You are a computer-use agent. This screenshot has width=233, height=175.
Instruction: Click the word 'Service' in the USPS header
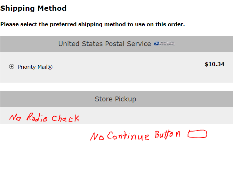click(139, 44)
